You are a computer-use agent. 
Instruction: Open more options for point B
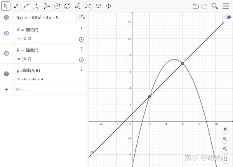click(81, 49)
